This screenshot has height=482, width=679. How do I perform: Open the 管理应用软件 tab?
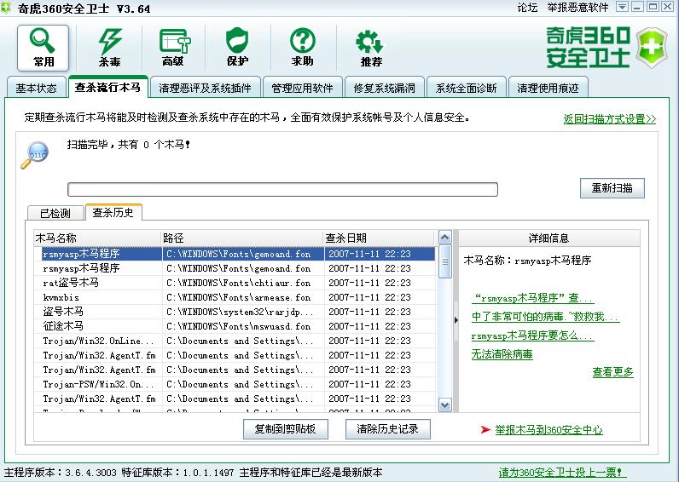click(302, 89)
